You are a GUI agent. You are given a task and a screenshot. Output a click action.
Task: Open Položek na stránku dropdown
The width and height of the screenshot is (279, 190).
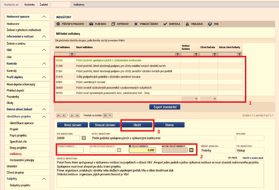tap(108, 115)
